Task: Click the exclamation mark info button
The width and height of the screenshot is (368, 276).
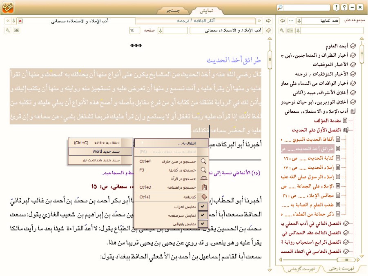Action: pos(337,7)
